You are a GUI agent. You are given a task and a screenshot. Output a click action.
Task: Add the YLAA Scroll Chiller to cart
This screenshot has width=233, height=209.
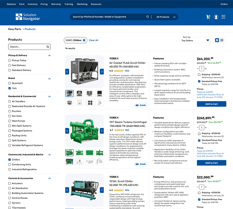tap(211, 104)
